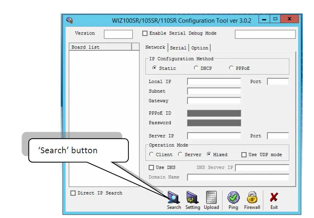Click the red Exit icon

pyautogui.click(x=274, y=200)
